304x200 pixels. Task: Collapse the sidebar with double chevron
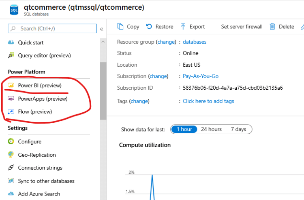tap(101, 29)
